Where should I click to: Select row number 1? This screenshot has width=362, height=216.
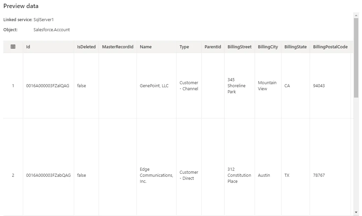click(13, 86)
